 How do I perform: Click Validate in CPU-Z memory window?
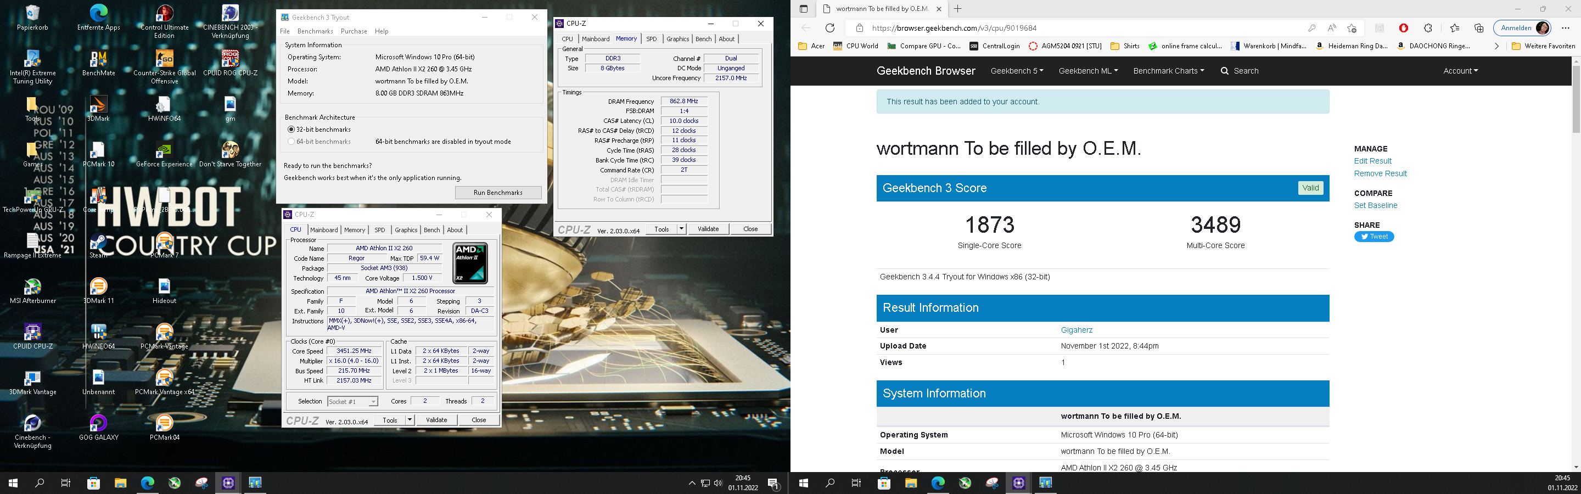click(x=708, y=229)
